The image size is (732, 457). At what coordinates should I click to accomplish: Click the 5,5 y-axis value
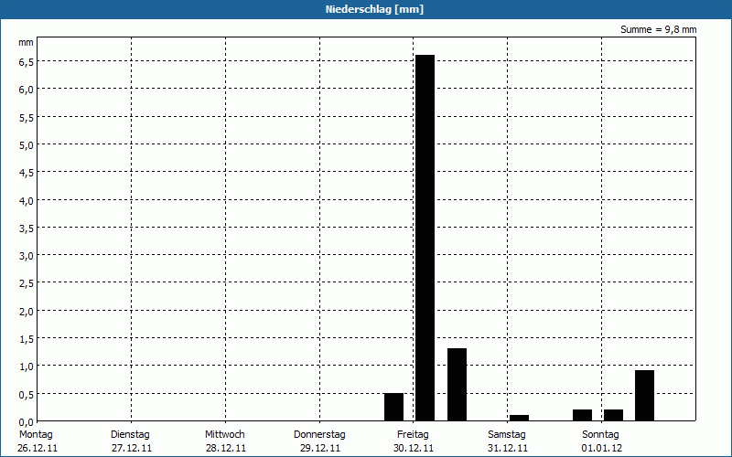27,118
